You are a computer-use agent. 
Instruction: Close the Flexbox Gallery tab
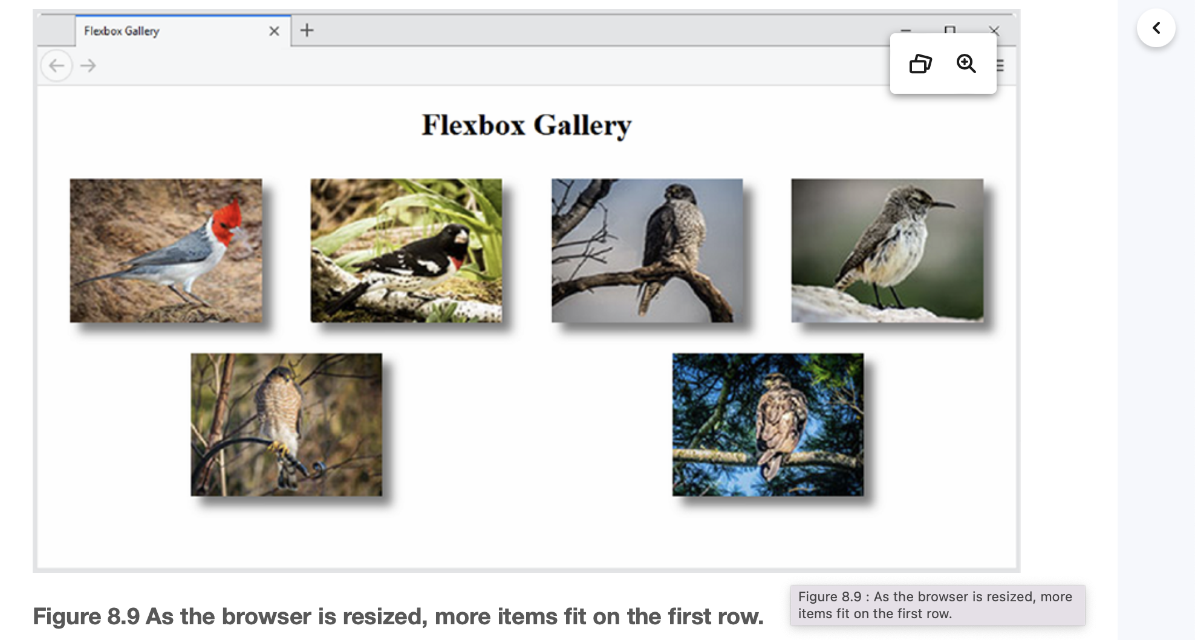tap(273, 30)
